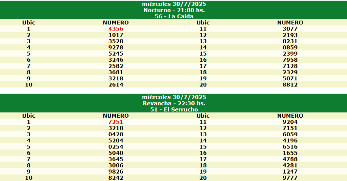Select number 1017 in position 2
This screenshot has height=181, width=347.
(116, 35)
